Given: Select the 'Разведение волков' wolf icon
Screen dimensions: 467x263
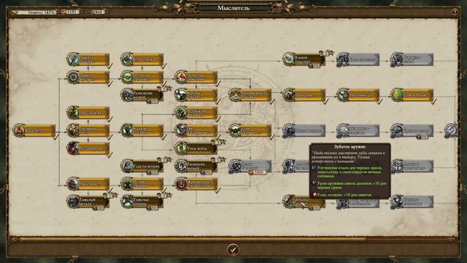Looking at the screenshot, I should point(127,95).
